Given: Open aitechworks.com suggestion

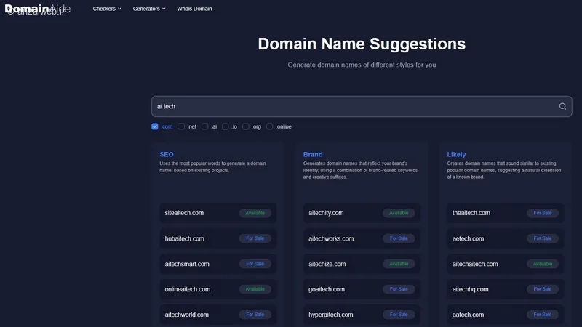Looking at the screenshot, I should pyautogui.click(x=331, y=238).
